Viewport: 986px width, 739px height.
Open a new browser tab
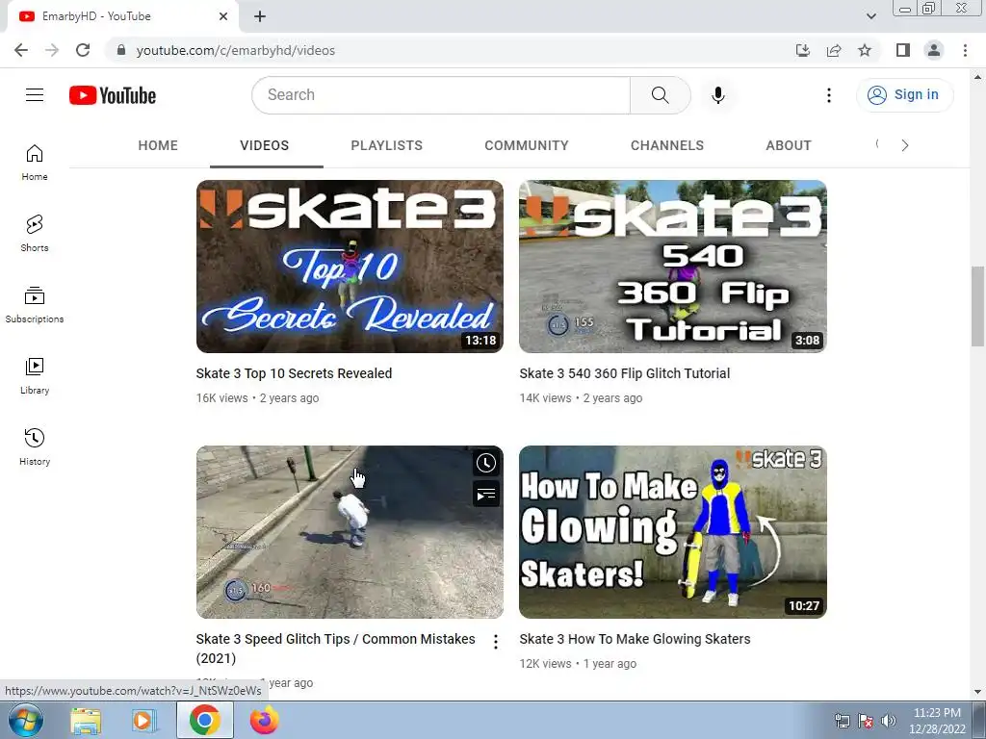tap(260, 16)
